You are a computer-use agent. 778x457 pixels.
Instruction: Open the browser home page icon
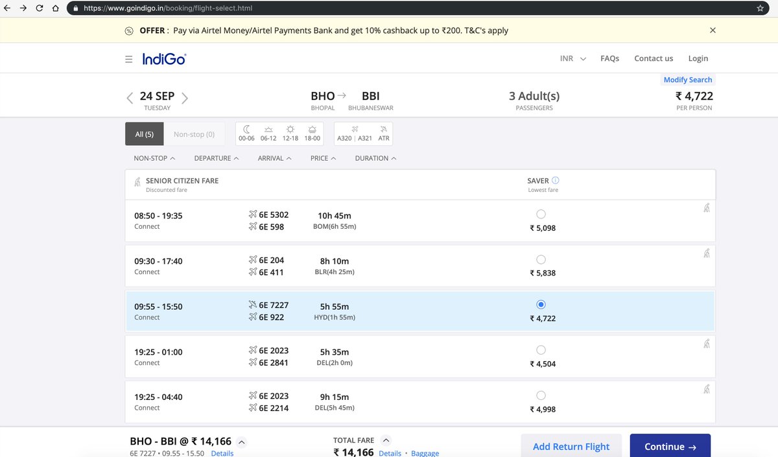[x=56, y=8]
